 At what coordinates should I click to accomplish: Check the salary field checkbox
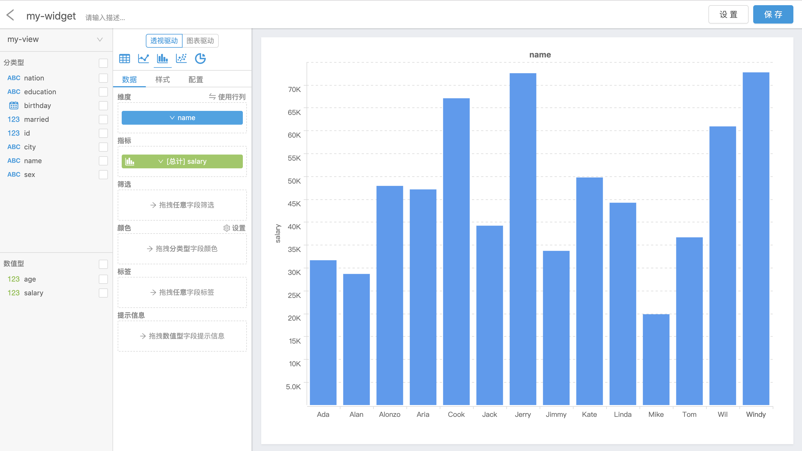(103, 293)
